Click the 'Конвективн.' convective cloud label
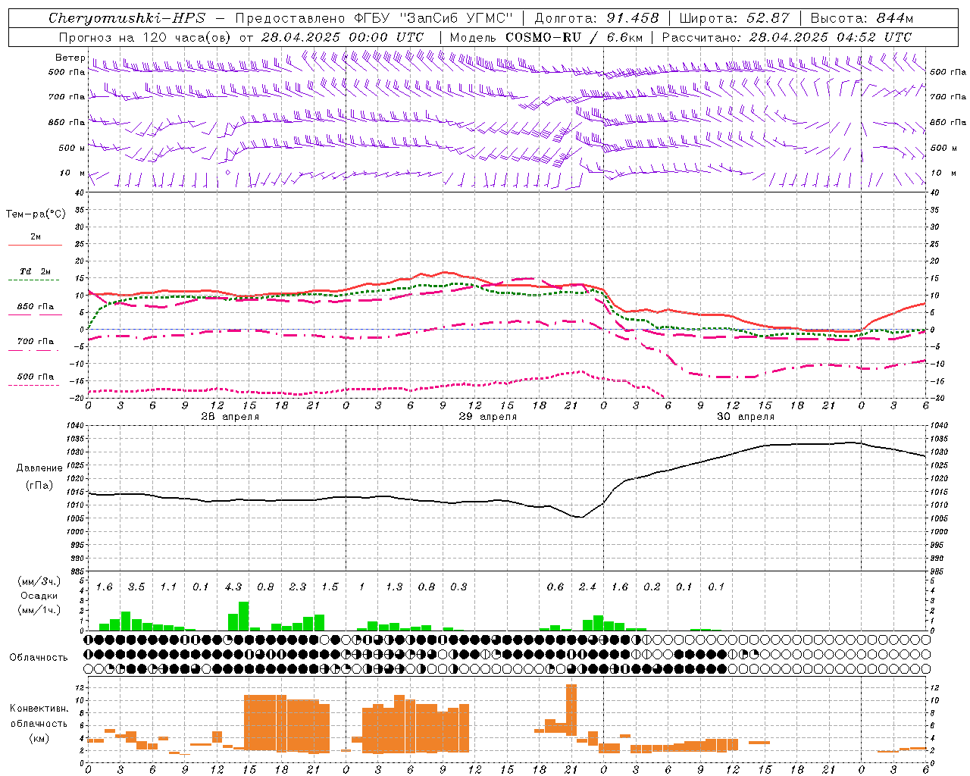 click(x=39, y=709)
